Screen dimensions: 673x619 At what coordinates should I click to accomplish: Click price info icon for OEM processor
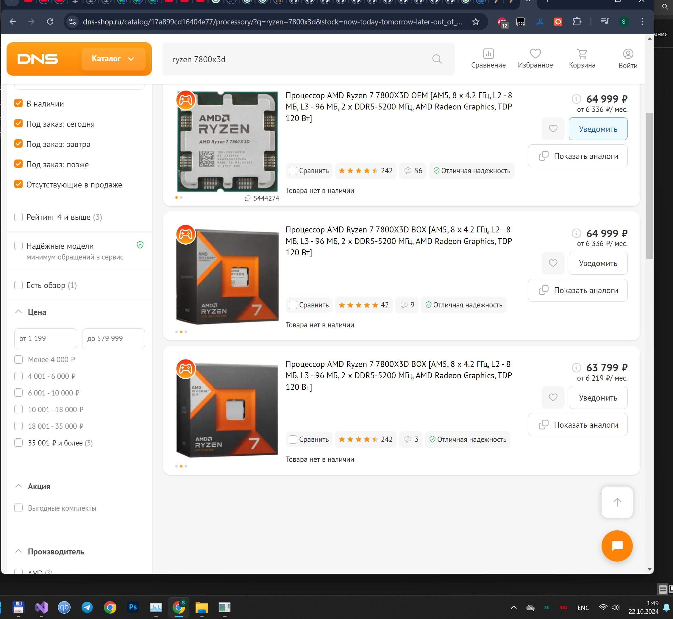click(576, 99)
